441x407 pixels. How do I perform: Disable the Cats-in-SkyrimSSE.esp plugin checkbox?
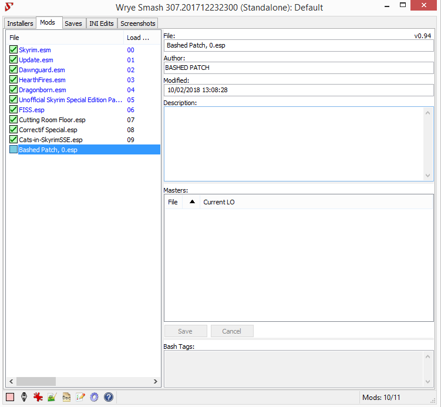click(x=14, y=140)
